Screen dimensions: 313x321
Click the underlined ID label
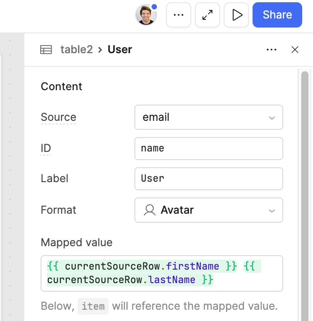[46, 148]
